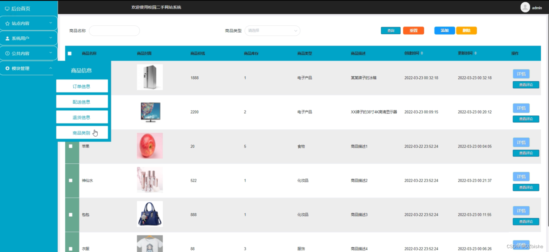Click the 服饰 type cell
This screenshot has height=252, width=549.
(x=301, y=249)
